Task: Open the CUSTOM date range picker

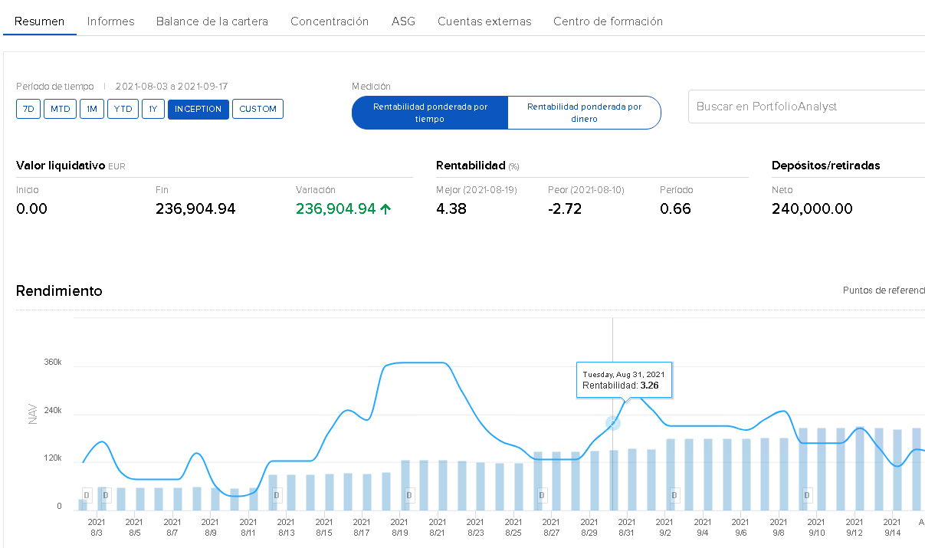Action: coord(257,109)
